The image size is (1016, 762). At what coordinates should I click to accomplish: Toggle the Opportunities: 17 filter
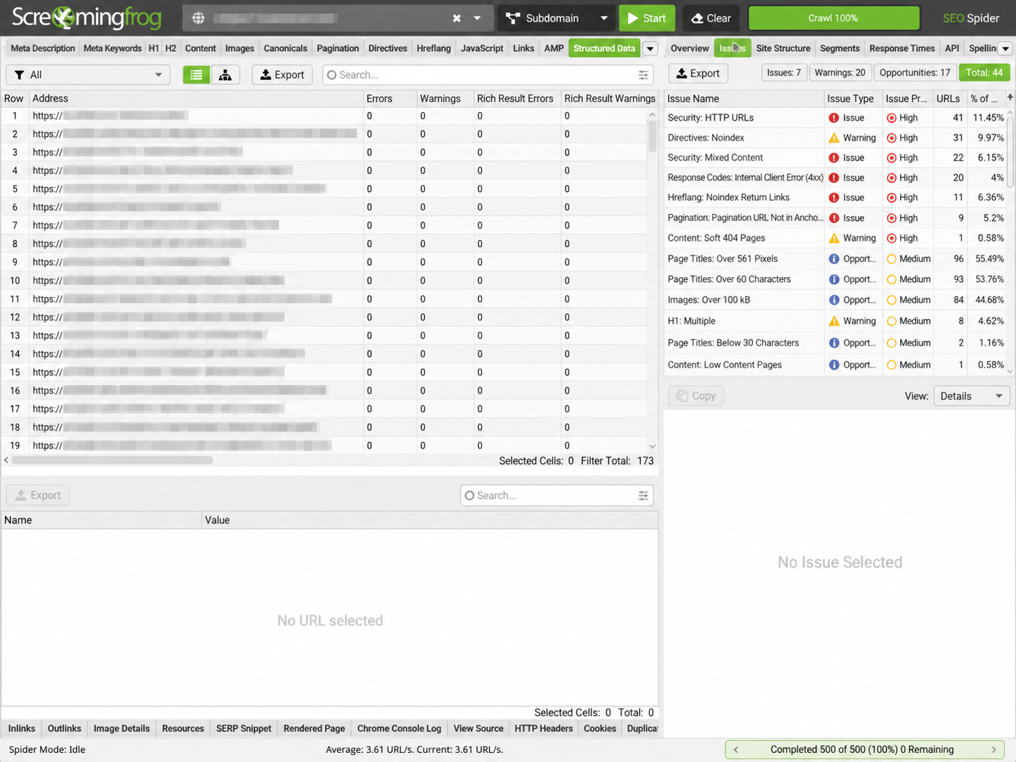[915, 73]
